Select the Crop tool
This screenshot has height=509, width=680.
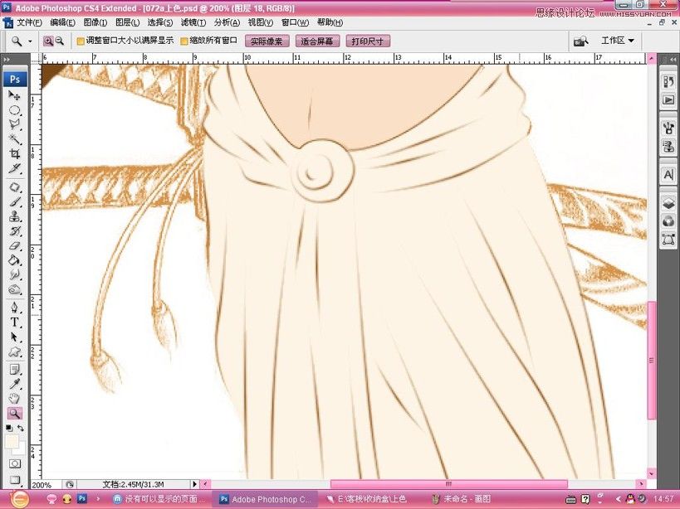pos(14,153)
